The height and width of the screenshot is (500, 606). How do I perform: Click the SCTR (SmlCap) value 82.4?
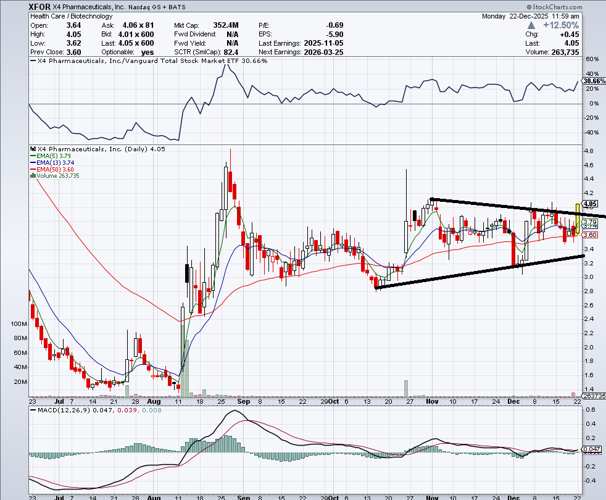pyautogui.click(x=231, y=52)
